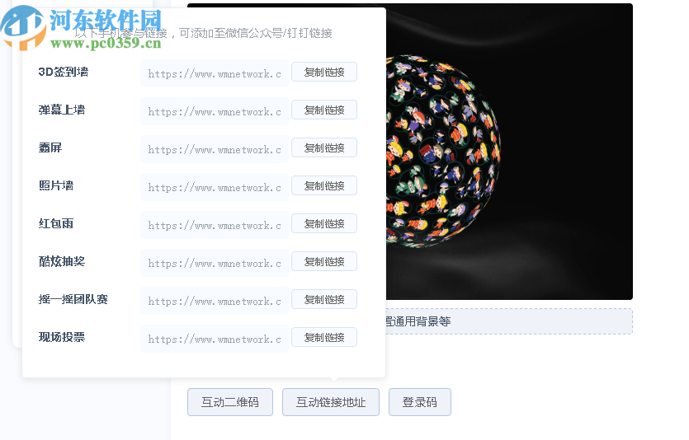
Task: Select the 照片墙 URL field
Action: point(215,187)
